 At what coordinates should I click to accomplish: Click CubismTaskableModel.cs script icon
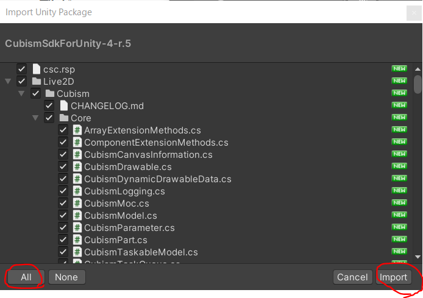[x=77, y=252]
